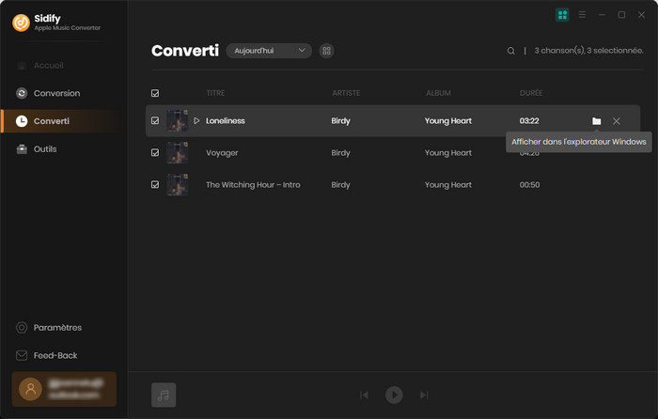Image resolution: width=658 pixels, height=419 pixels.
Task: Expand the Aujourd'hui date filter dropdown
Action: tap(269, 51)
